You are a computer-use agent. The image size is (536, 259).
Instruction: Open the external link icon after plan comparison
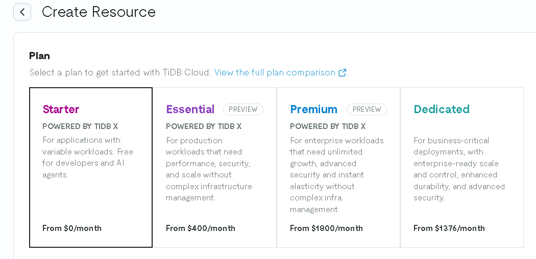342,73
